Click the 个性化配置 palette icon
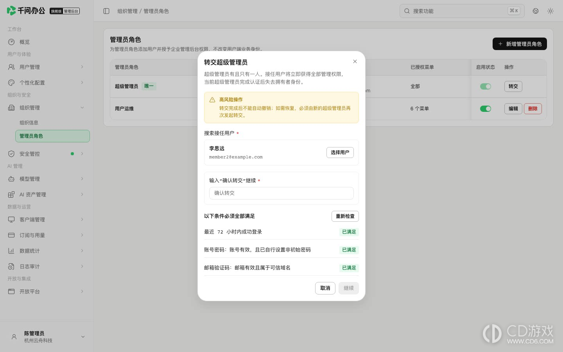 pos(11,83)
